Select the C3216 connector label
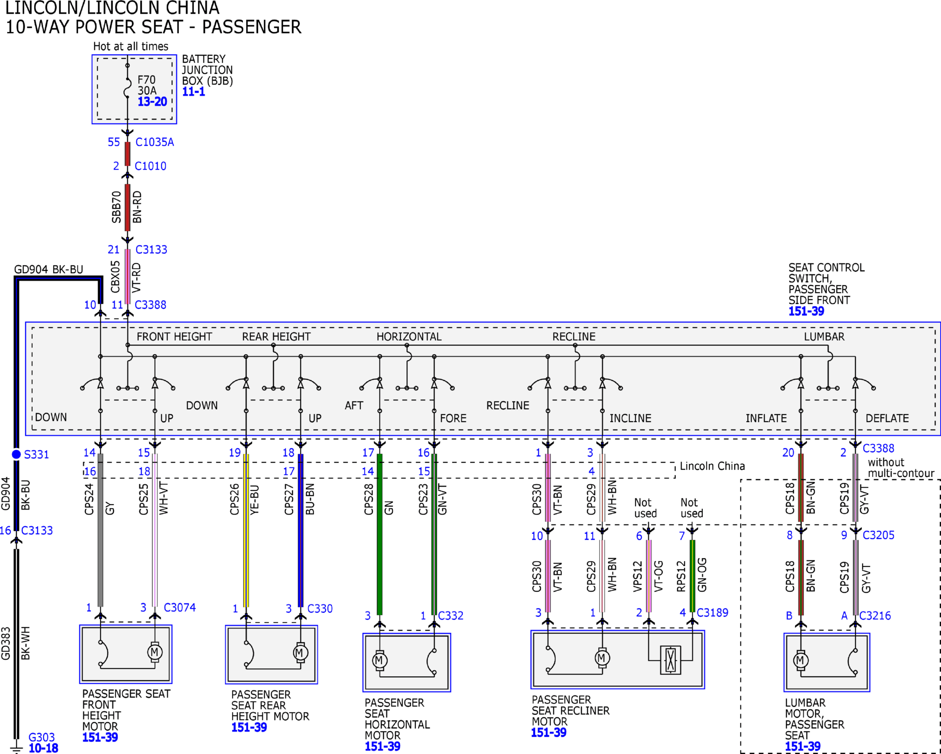 [x=875, y=615]
